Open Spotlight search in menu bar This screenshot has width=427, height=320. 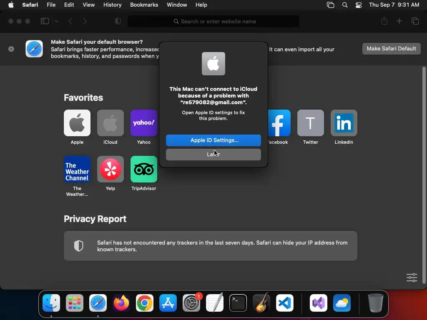point(345,5)
